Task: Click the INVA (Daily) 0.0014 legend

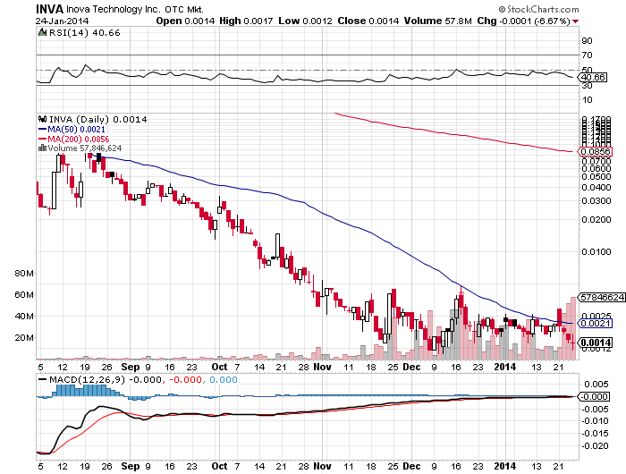Action: point(97,119)
